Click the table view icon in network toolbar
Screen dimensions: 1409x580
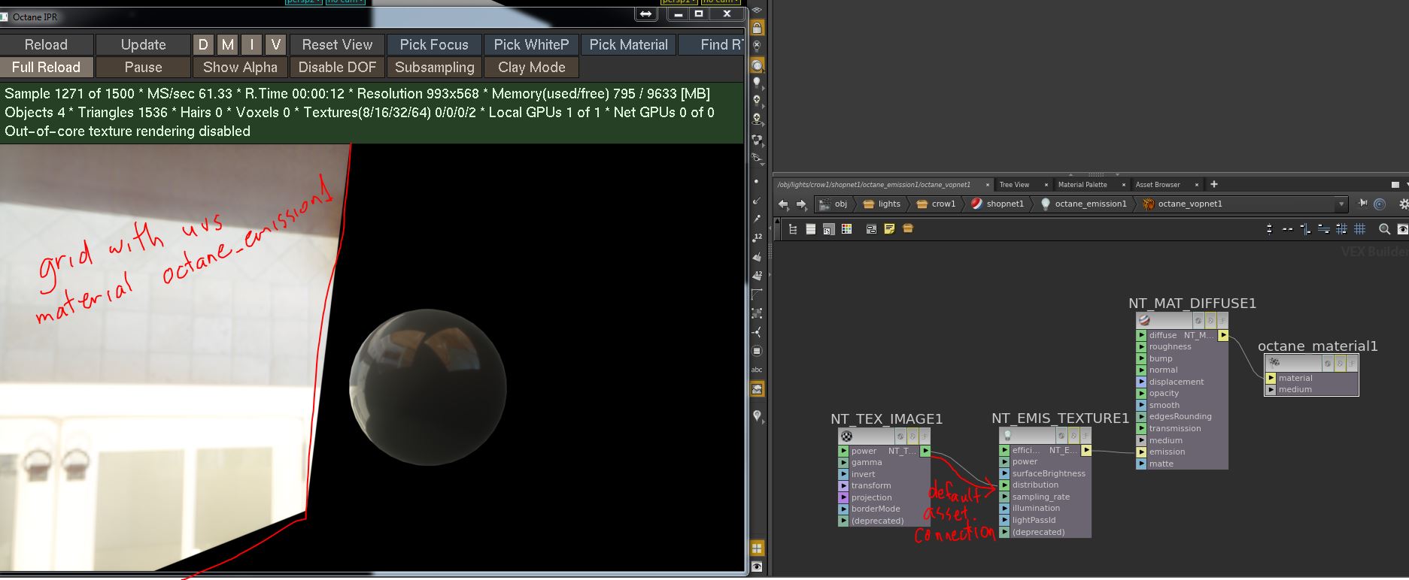tap(828, 229)
